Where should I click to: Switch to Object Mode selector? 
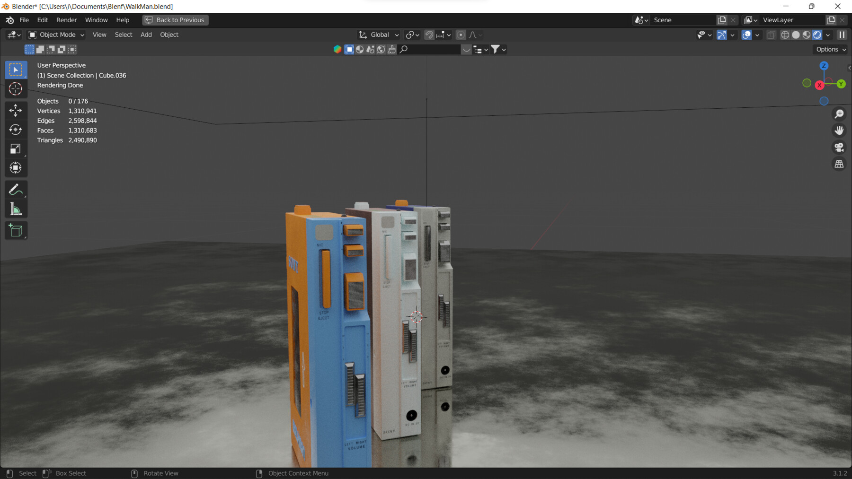pyautogui.click(x=55, y=35)
